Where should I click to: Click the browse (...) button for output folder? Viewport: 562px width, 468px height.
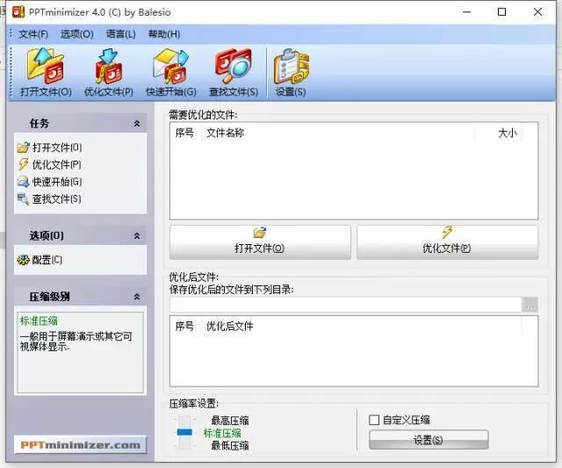tap(530, 305)
